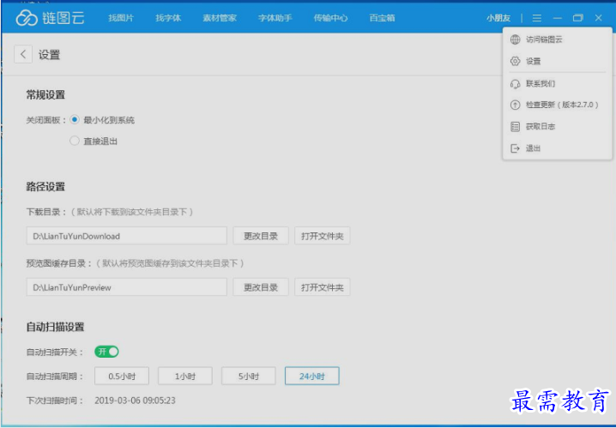The image size is (616, 428).
Task: Open the 百宝箱 tab
Action: coord(383,18)
